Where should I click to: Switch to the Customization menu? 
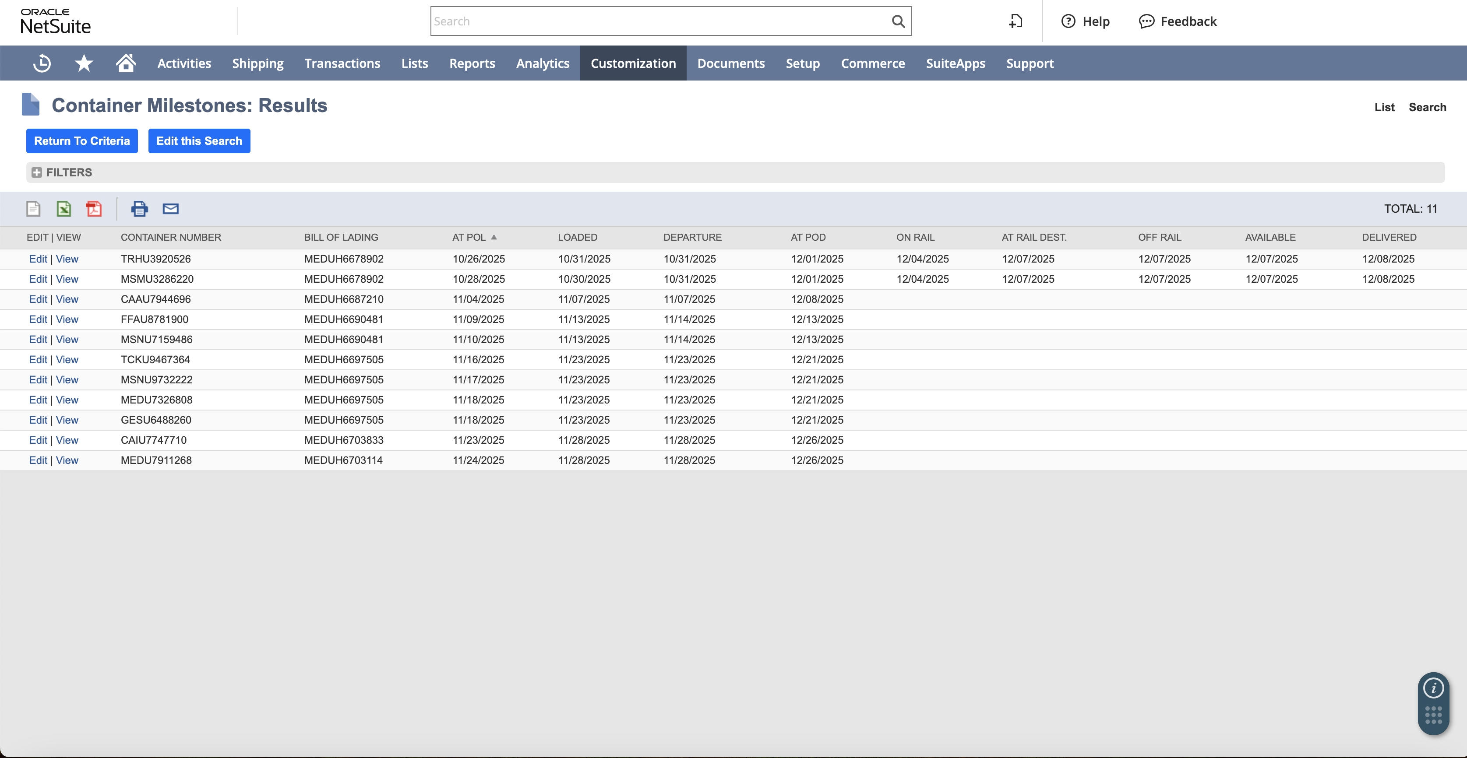[x=633, y=63]
